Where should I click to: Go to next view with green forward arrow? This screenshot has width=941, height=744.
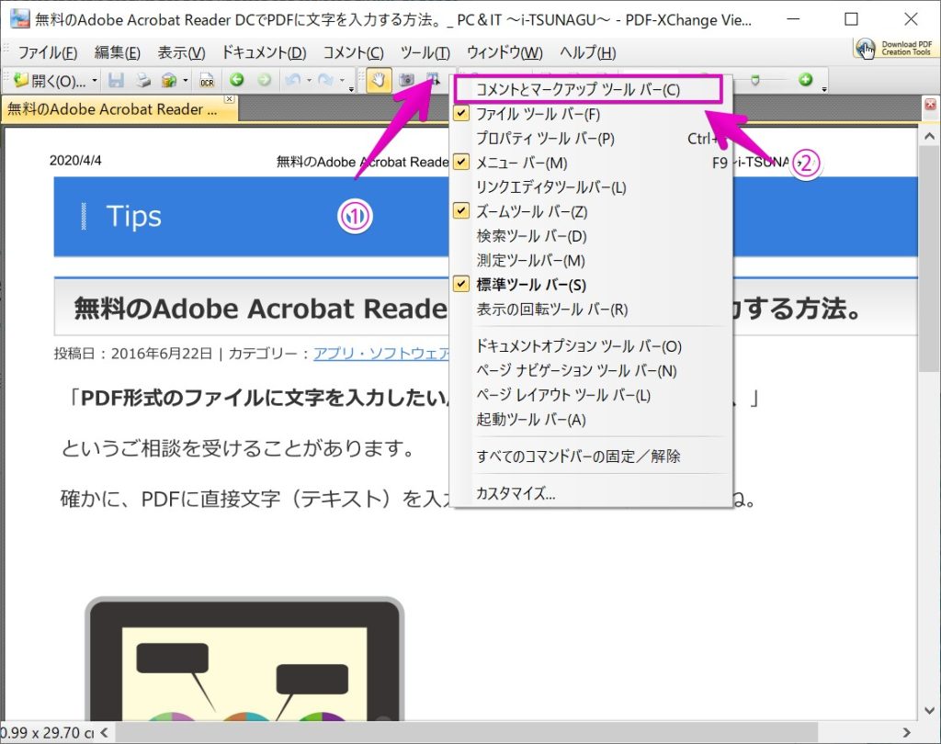coord(264,80)
